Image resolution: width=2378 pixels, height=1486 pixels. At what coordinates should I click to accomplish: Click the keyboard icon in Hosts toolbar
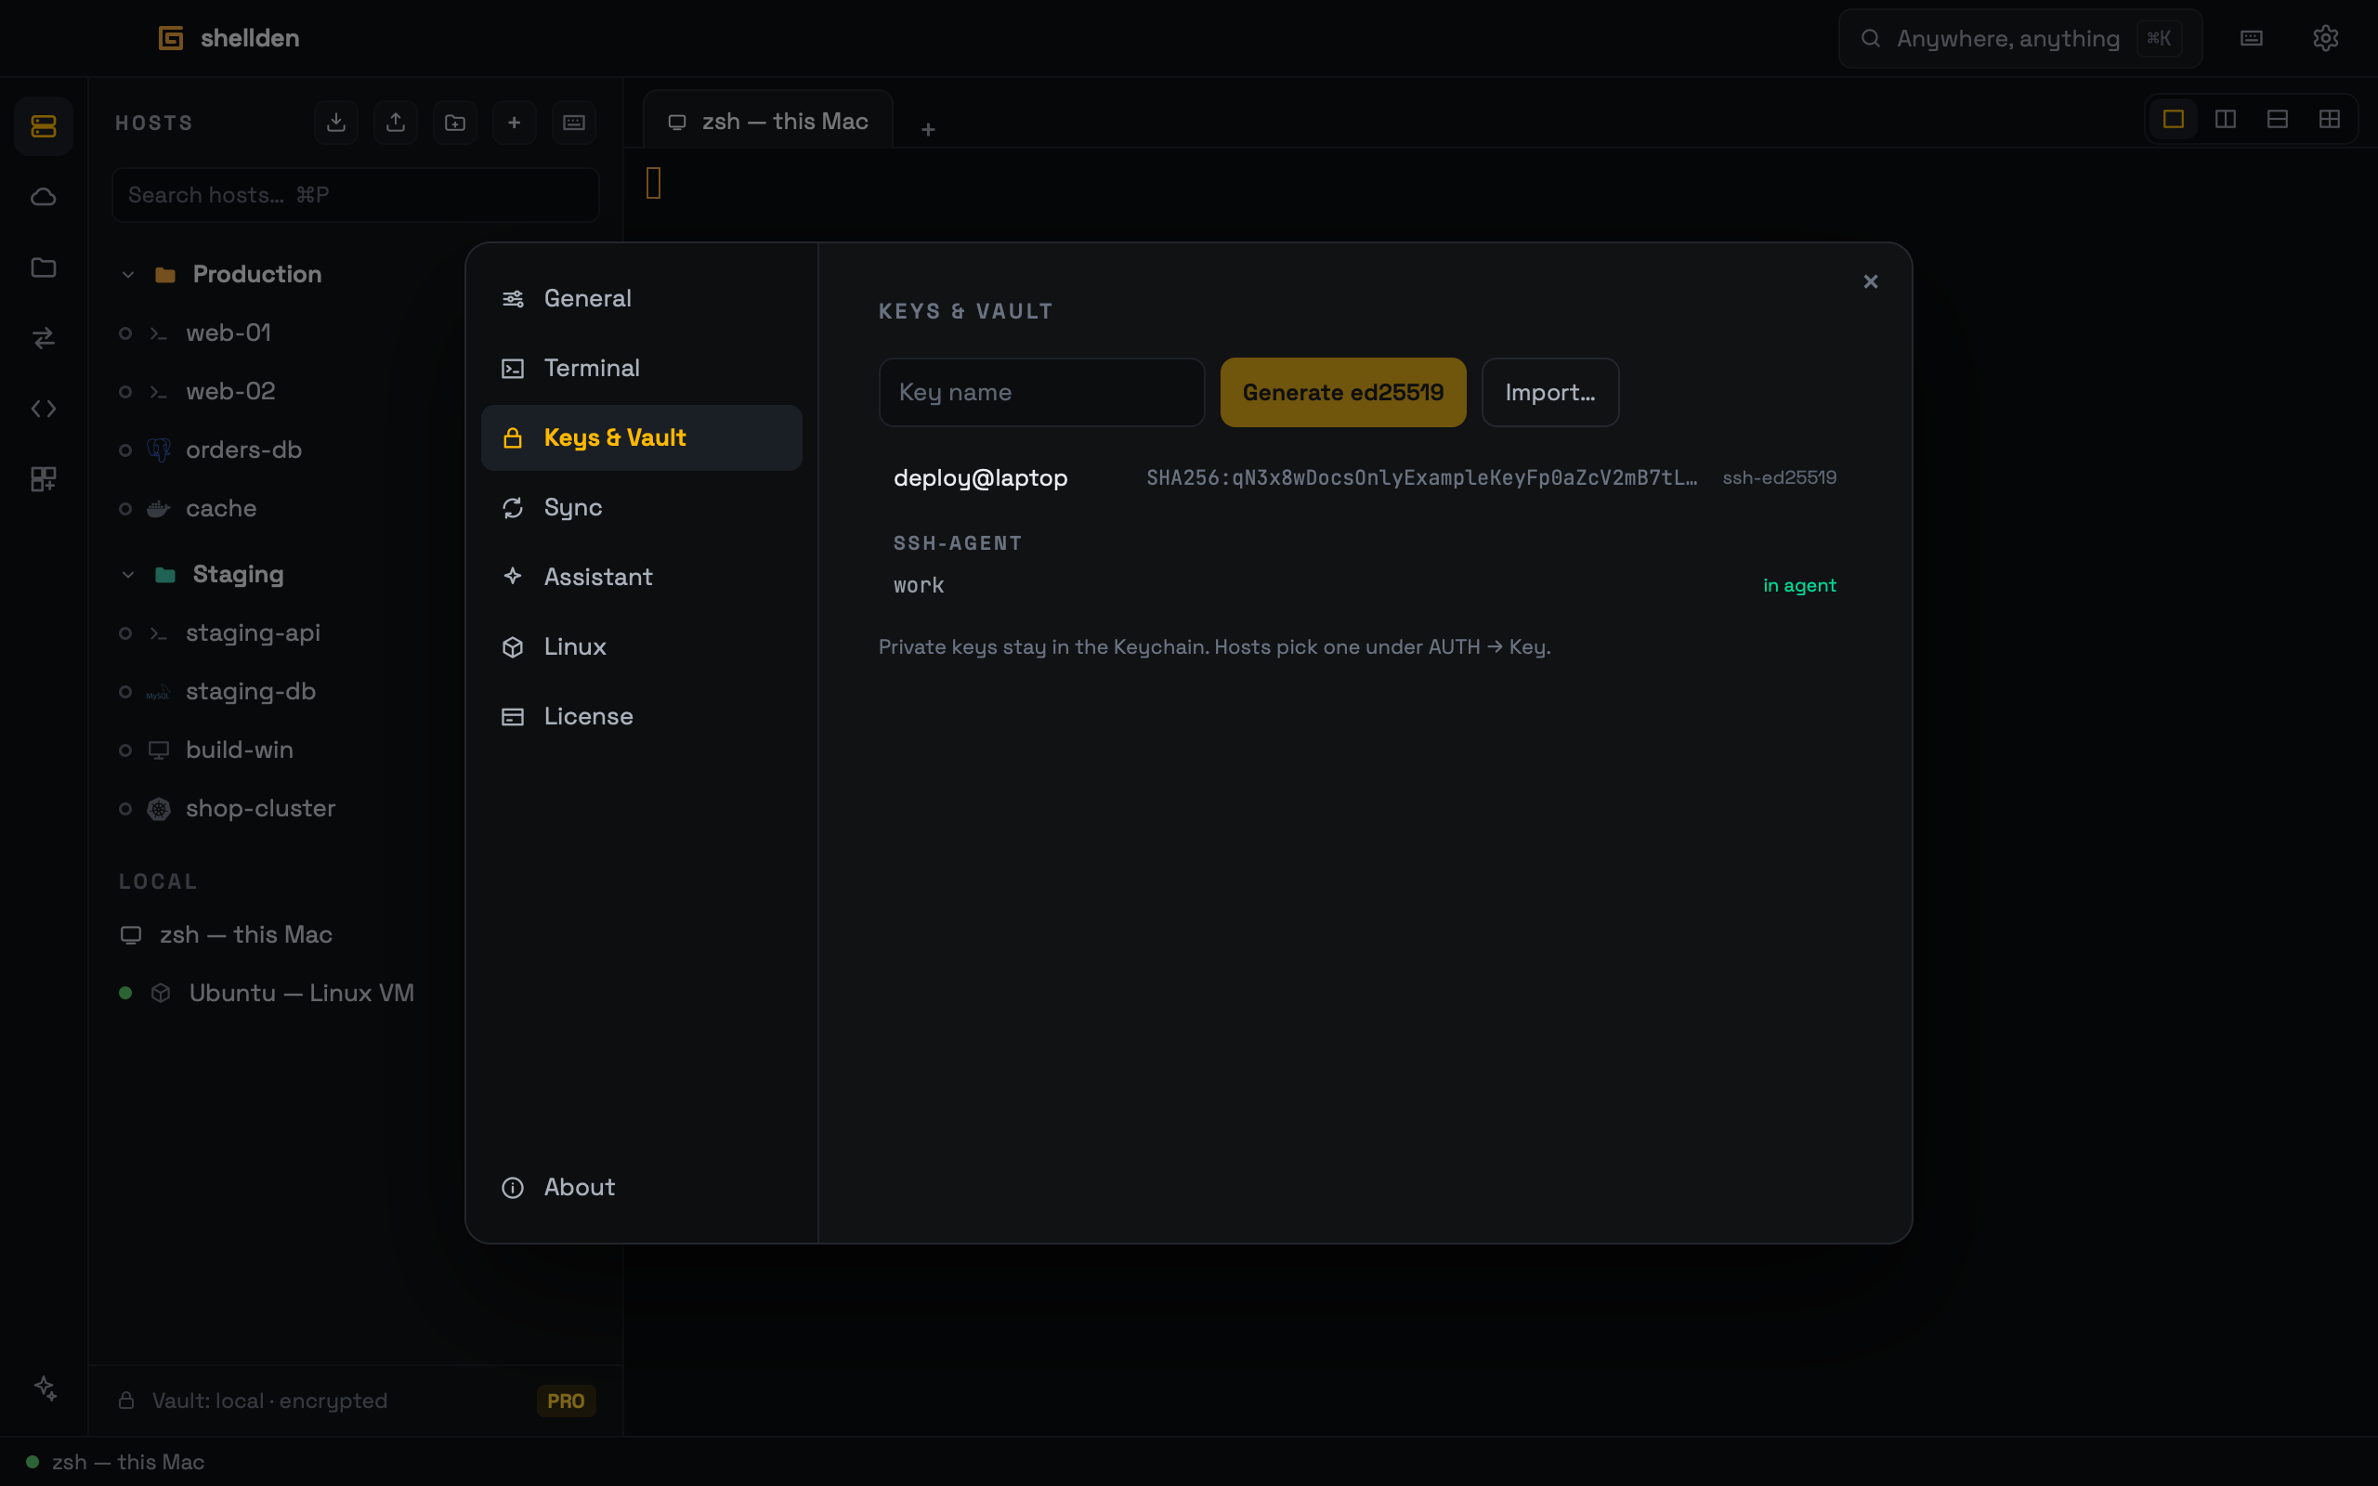574,122
